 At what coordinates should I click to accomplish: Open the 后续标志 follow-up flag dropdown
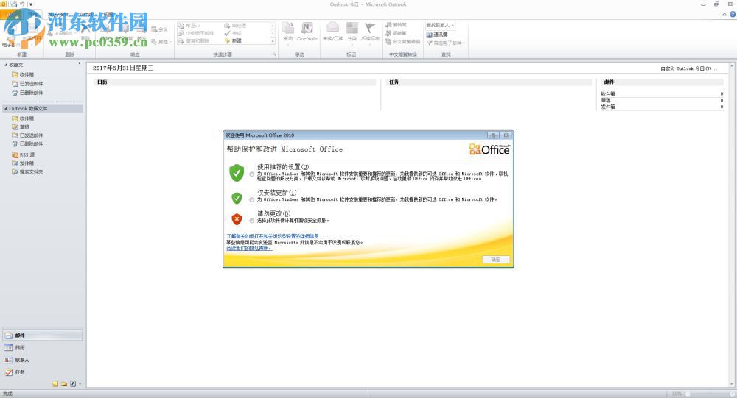pyautogui.click(x=371, y=32)
